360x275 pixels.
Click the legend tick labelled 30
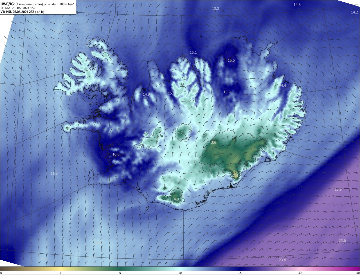[300, 273]
